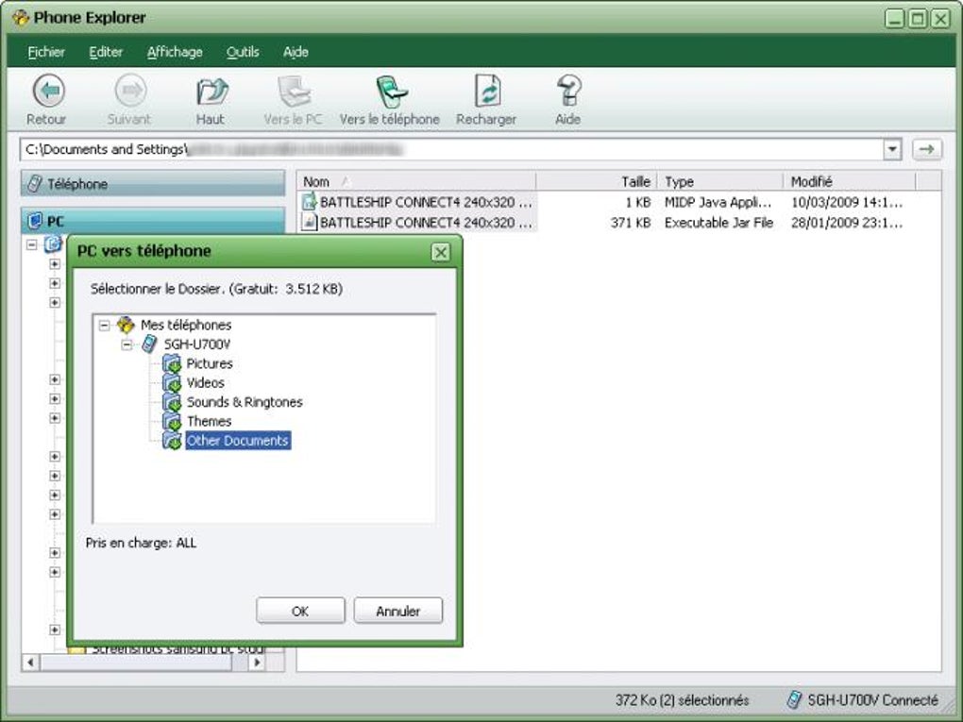Click the 28/01/2009 modified date cell
Screen dimensions: 963x722
[x=847, y=222]
